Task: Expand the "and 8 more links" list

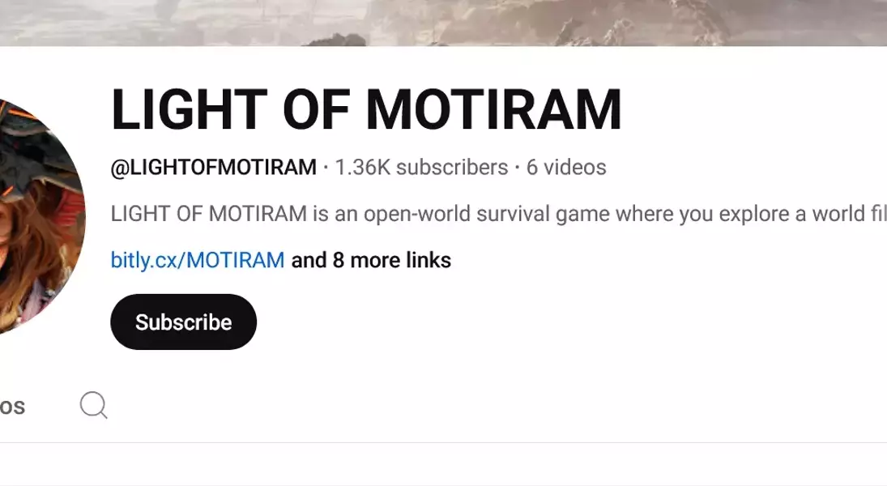Action: pyautogui.click(x=371, y=260)
